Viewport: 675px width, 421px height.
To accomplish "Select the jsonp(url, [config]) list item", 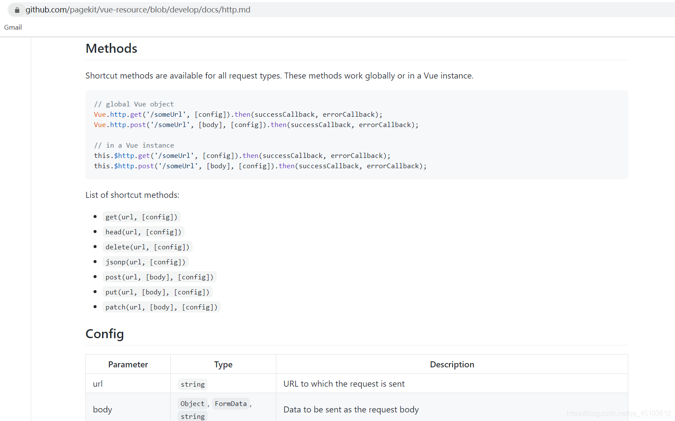I will coord(145,262).
